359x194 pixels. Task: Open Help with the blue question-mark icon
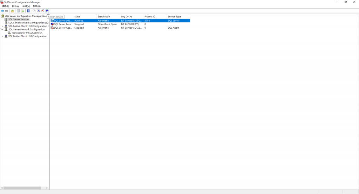click(x=28, y=11)
